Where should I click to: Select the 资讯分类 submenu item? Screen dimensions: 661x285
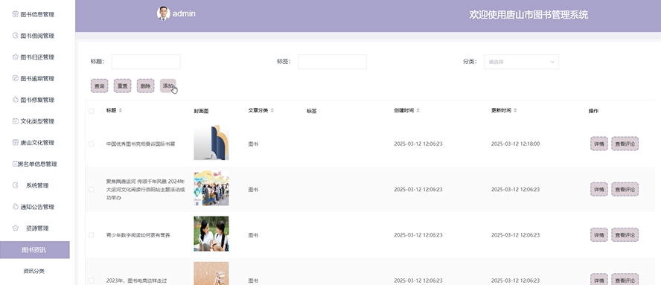click(33, 271)
